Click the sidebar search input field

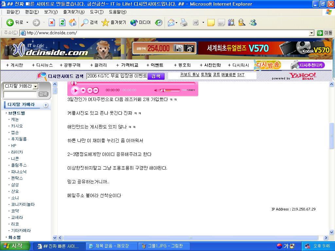pos(20,94)
